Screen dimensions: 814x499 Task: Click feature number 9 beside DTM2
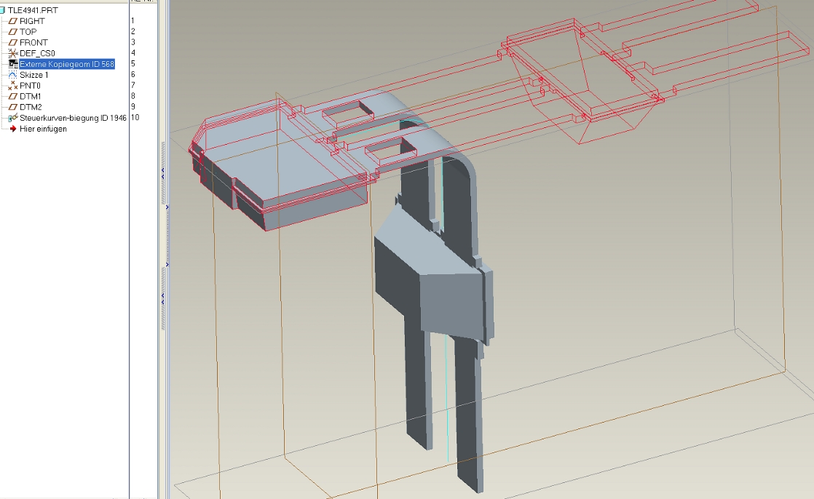tap(133, 107)
